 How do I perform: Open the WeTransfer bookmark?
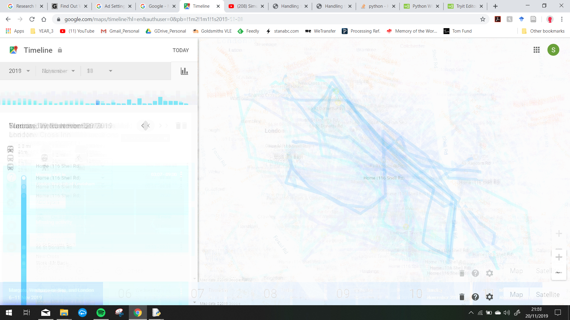tap(320, 31)
